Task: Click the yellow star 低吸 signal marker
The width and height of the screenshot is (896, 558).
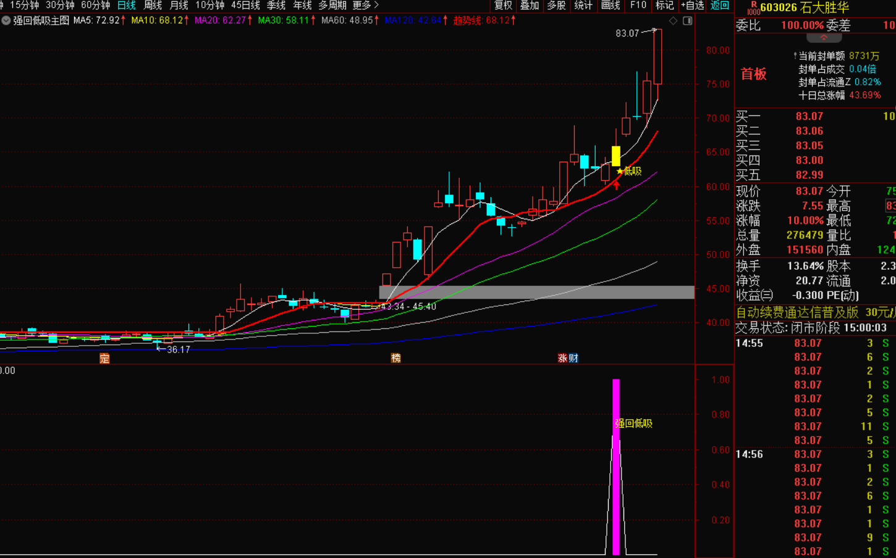Action: [620, 171]
